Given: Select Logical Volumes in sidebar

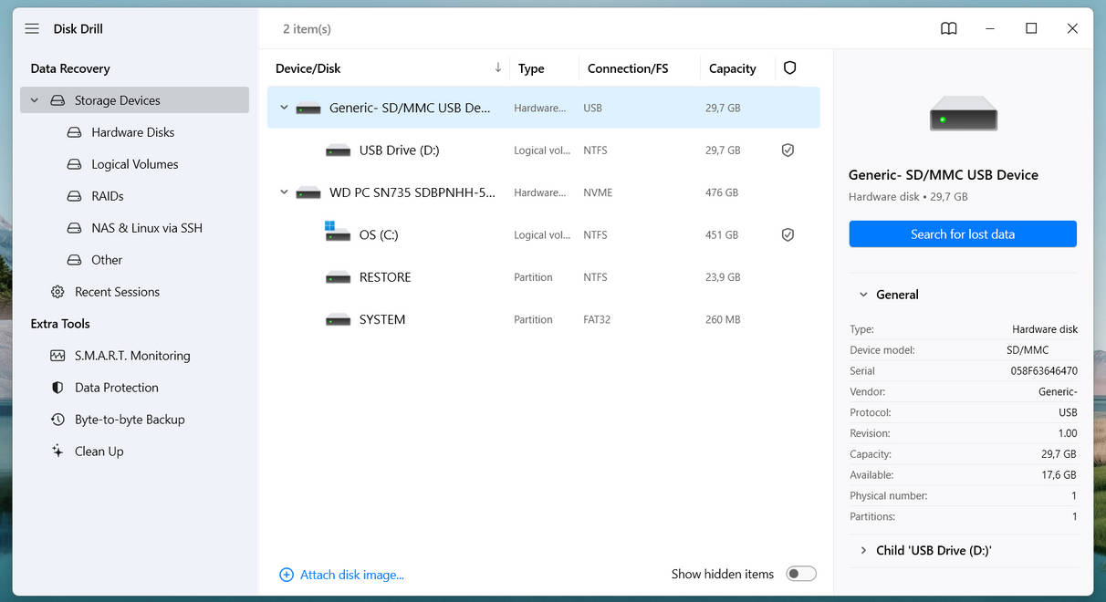Looking at the screenshot, I should [x=135, y=164].
